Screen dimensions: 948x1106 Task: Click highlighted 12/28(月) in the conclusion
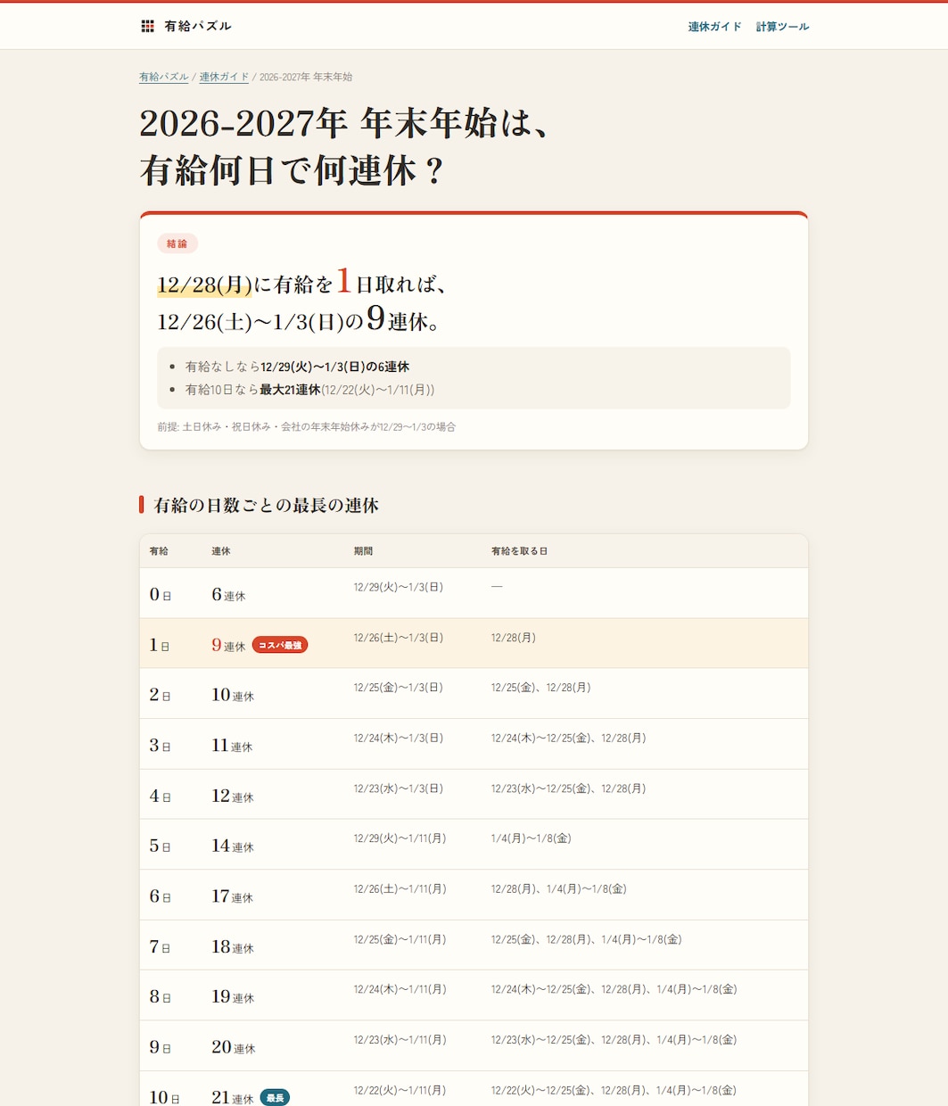(x=204, y=285)
